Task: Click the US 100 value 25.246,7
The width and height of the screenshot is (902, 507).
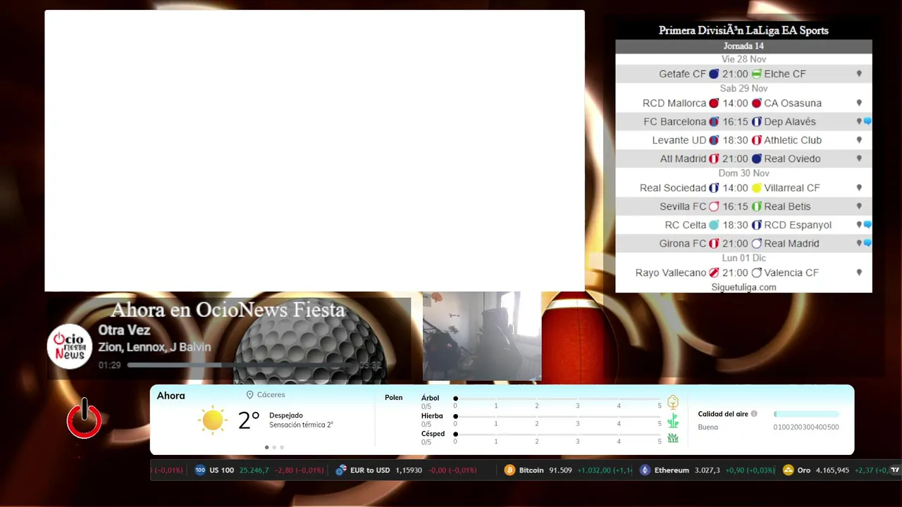Action: coord(254,470)
